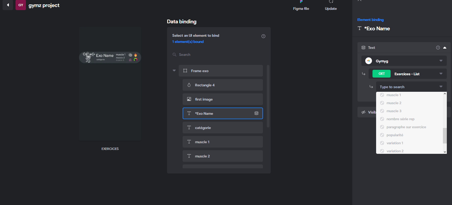
Task: Go back using the arrow button
Action: (8, 5)
